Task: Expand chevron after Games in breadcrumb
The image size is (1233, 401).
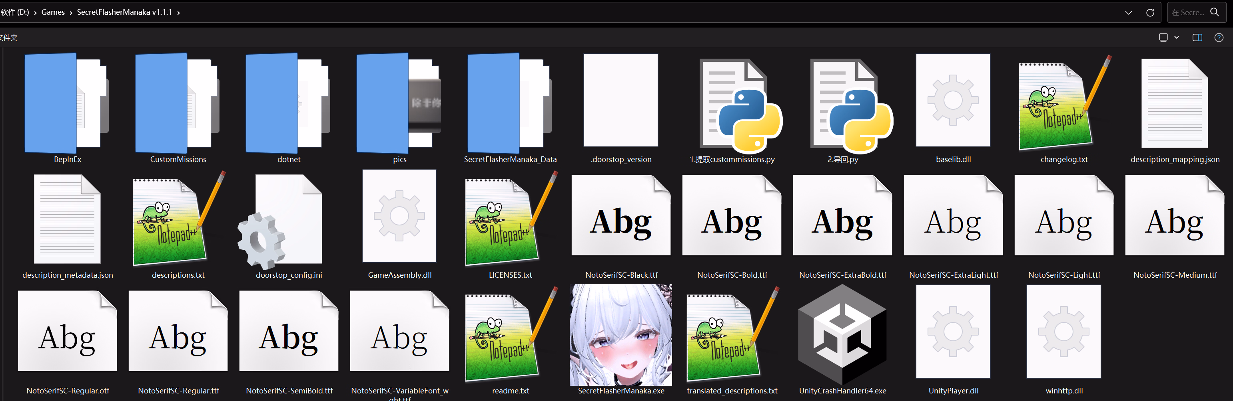Action: coord(71,12)
